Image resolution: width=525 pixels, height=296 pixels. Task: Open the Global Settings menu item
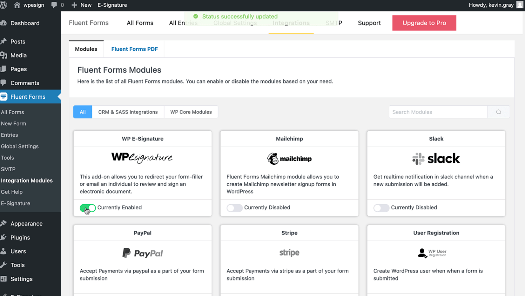235,23
